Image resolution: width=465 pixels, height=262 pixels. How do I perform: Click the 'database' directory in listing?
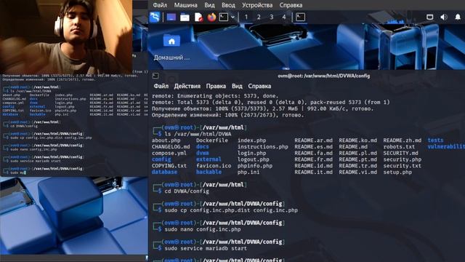click(x=164, y=172)
